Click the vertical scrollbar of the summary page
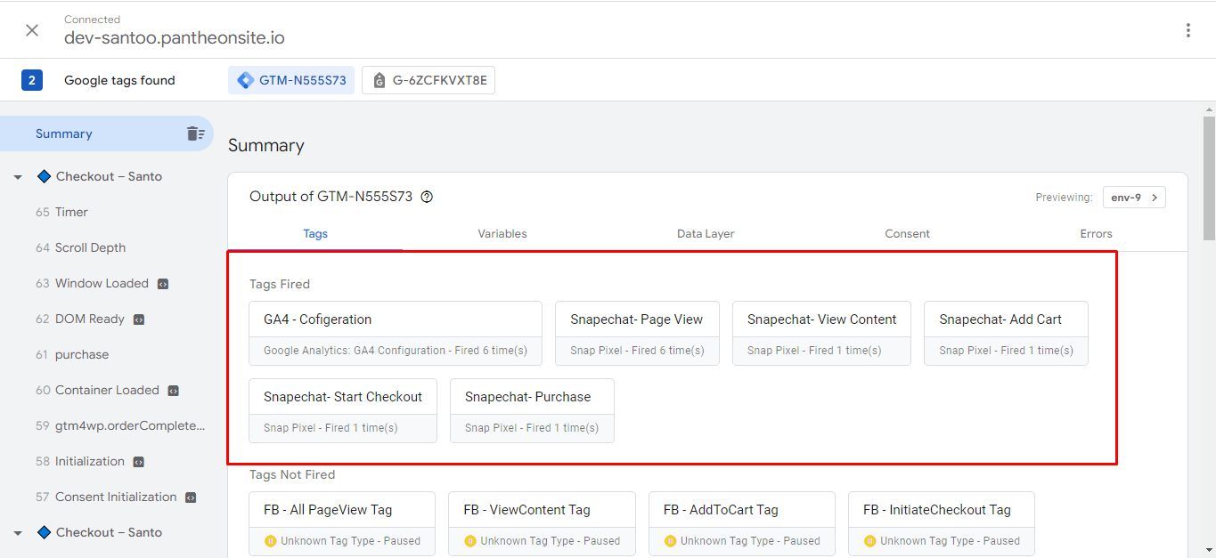 tap(1209, 178)
